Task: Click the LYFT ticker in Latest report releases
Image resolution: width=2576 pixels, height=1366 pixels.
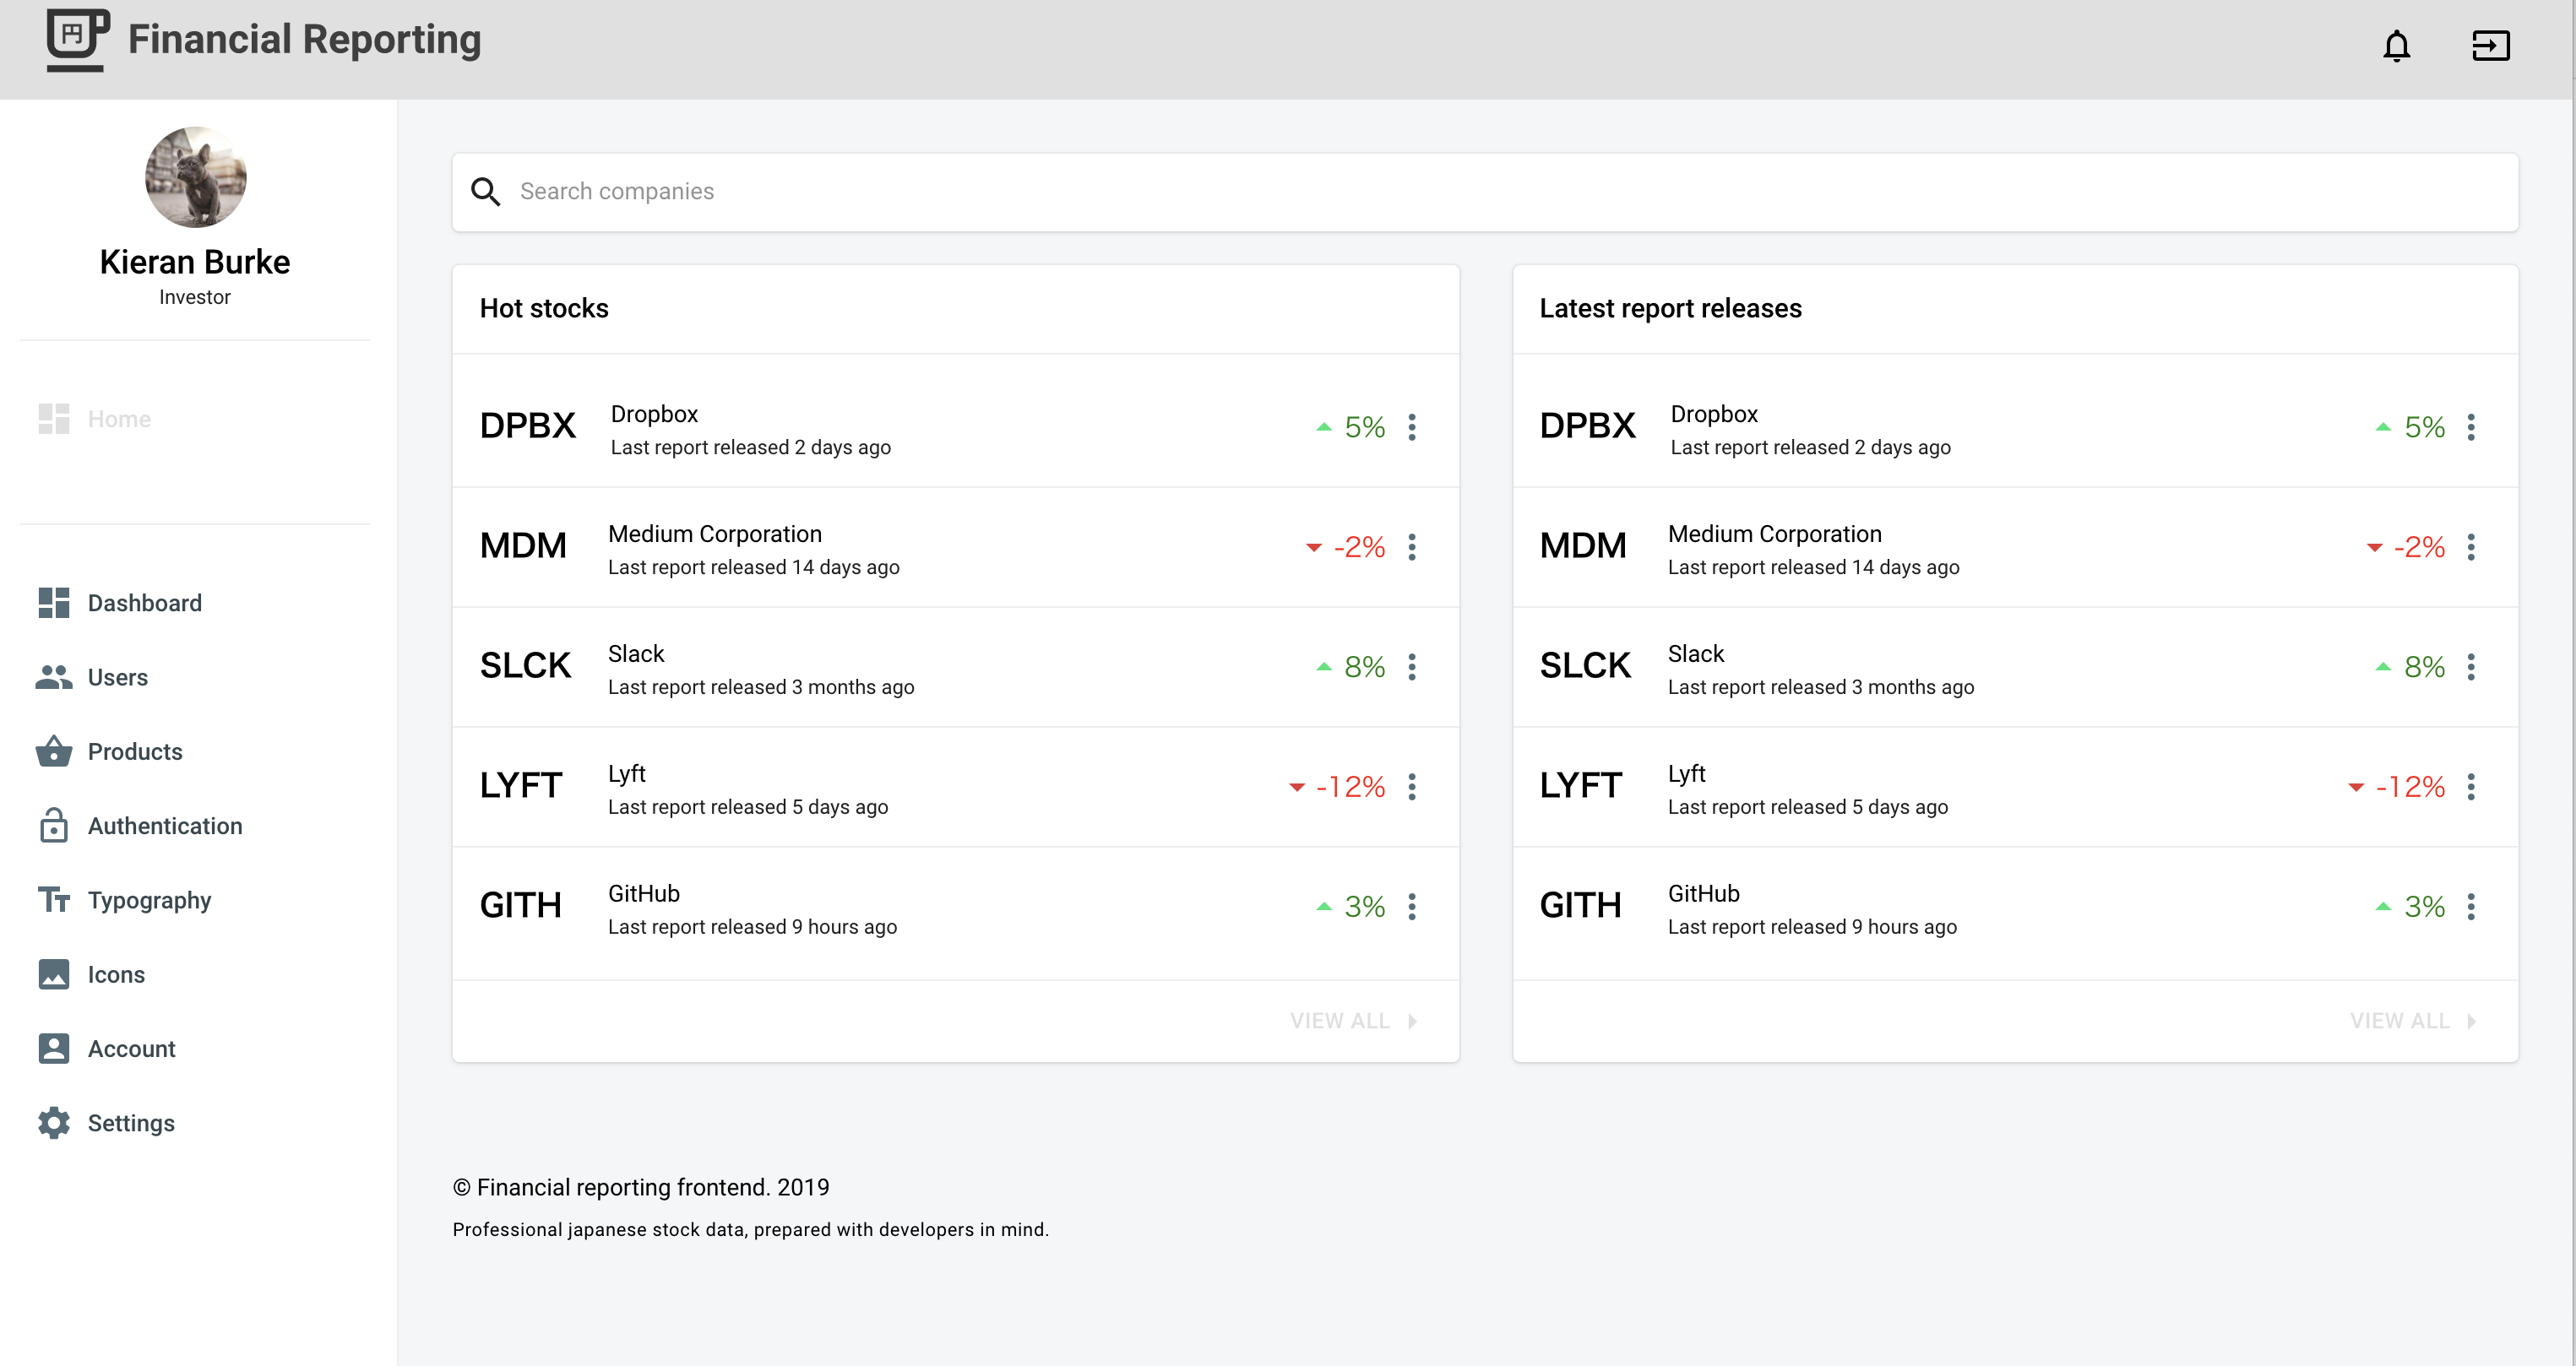Action: [x=1581, y=787]
